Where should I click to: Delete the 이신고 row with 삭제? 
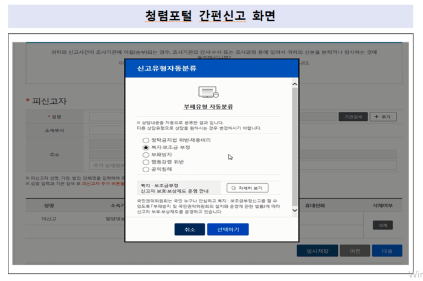pyautogui.click(x=382, y=225)
